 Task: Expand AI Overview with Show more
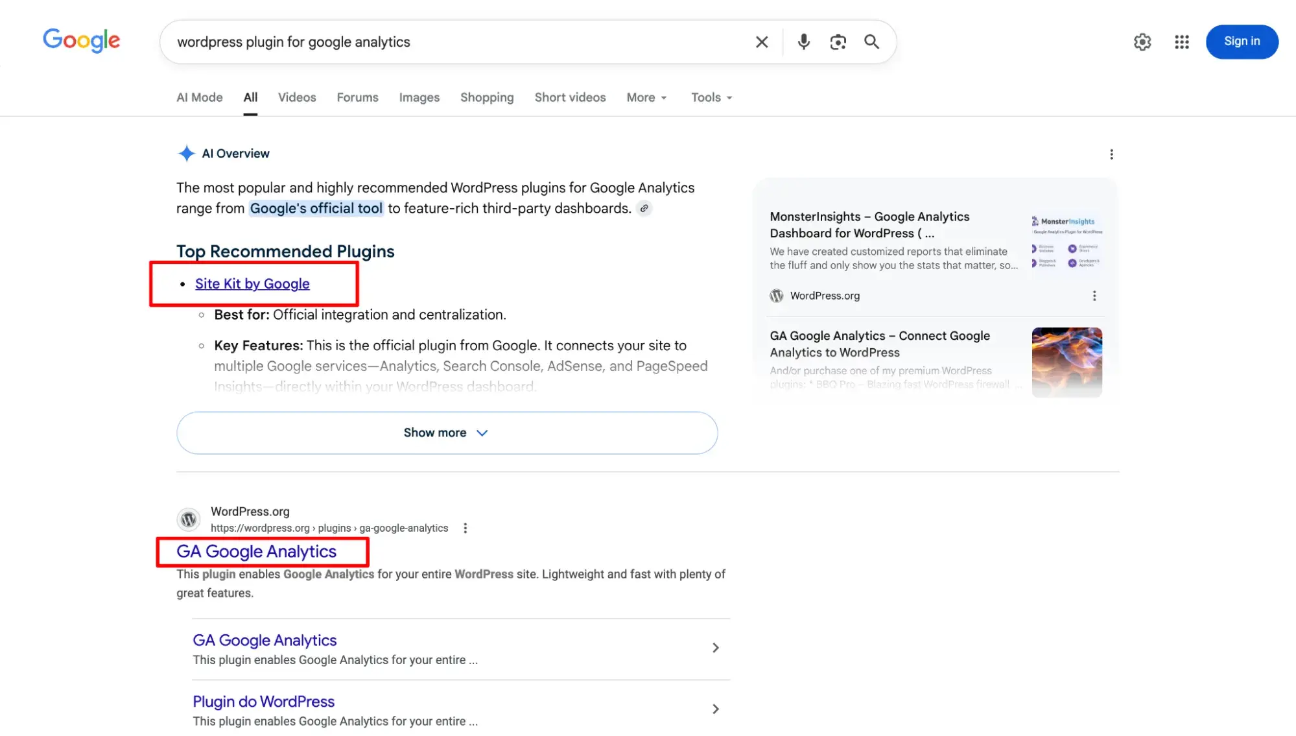tap(447, 433)
